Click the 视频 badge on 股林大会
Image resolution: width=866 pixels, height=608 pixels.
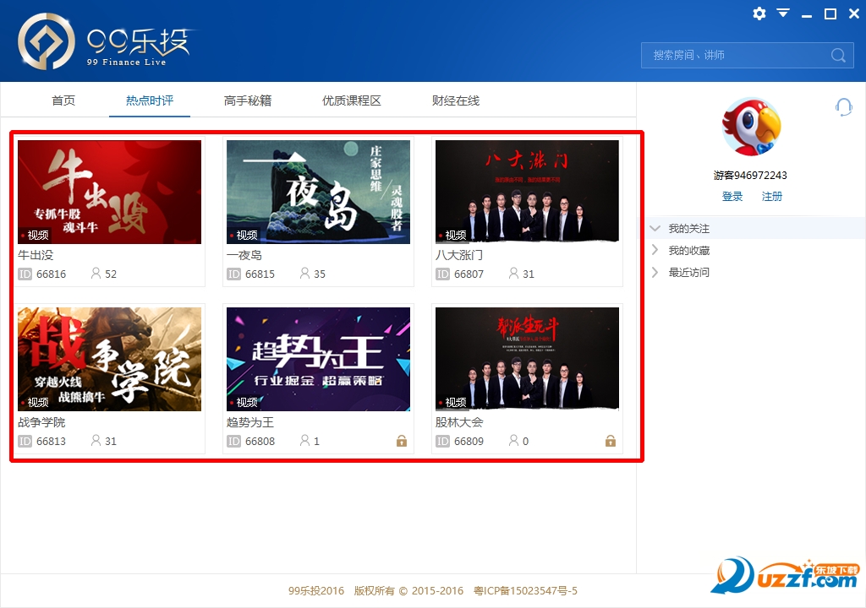[x=452, y=403]
